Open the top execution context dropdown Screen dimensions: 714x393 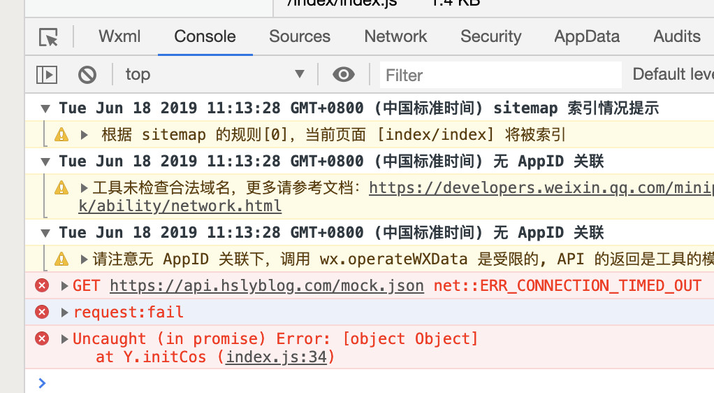[215, 74]
